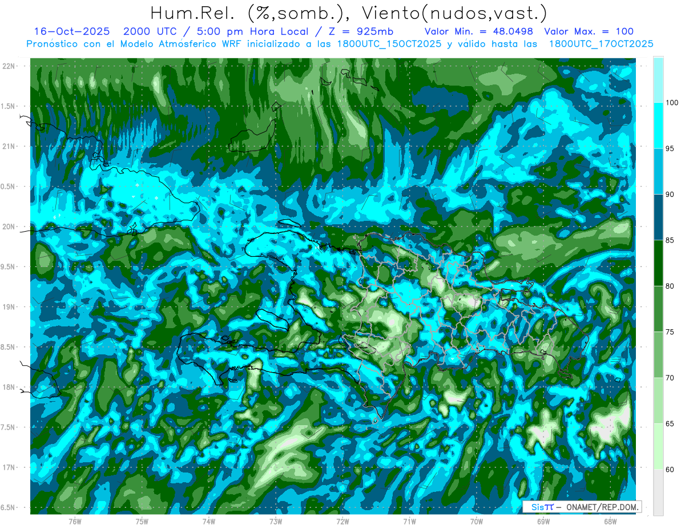Pick the dark teal 85–90 legend band
This screenshot has height=529, width=685.
pos(658,217)
